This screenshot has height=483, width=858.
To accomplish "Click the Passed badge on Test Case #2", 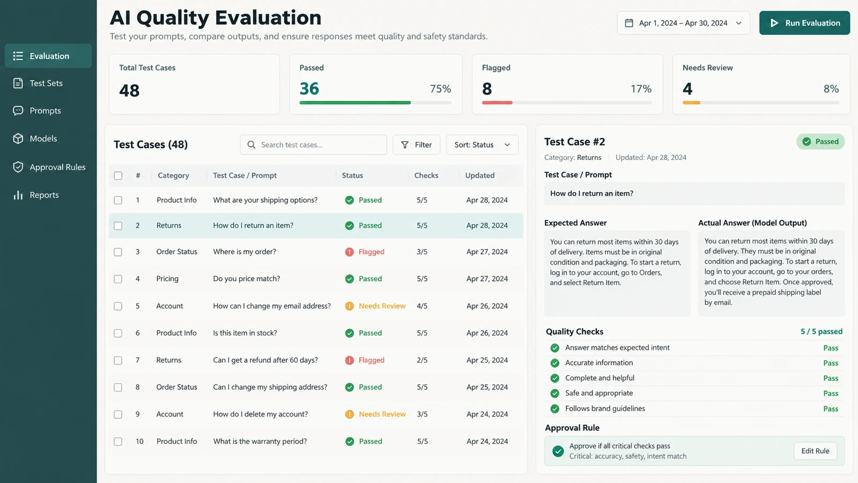I will [x=820, y=142].
